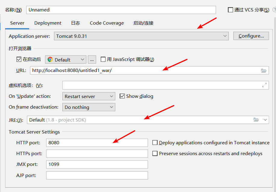The width and height of the screenshot is (276, 192).
Task: Click the HTTP port label
Action: (x=28, y=142)
